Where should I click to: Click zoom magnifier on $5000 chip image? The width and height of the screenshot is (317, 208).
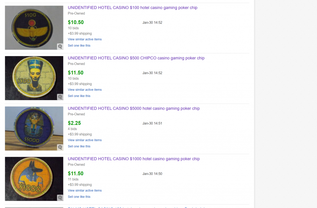60,147
